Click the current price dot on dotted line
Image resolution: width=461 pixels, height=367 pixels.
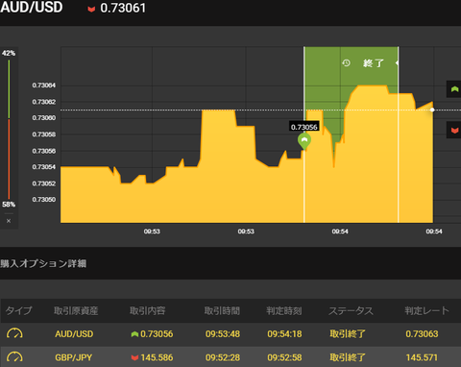point(432,110)
